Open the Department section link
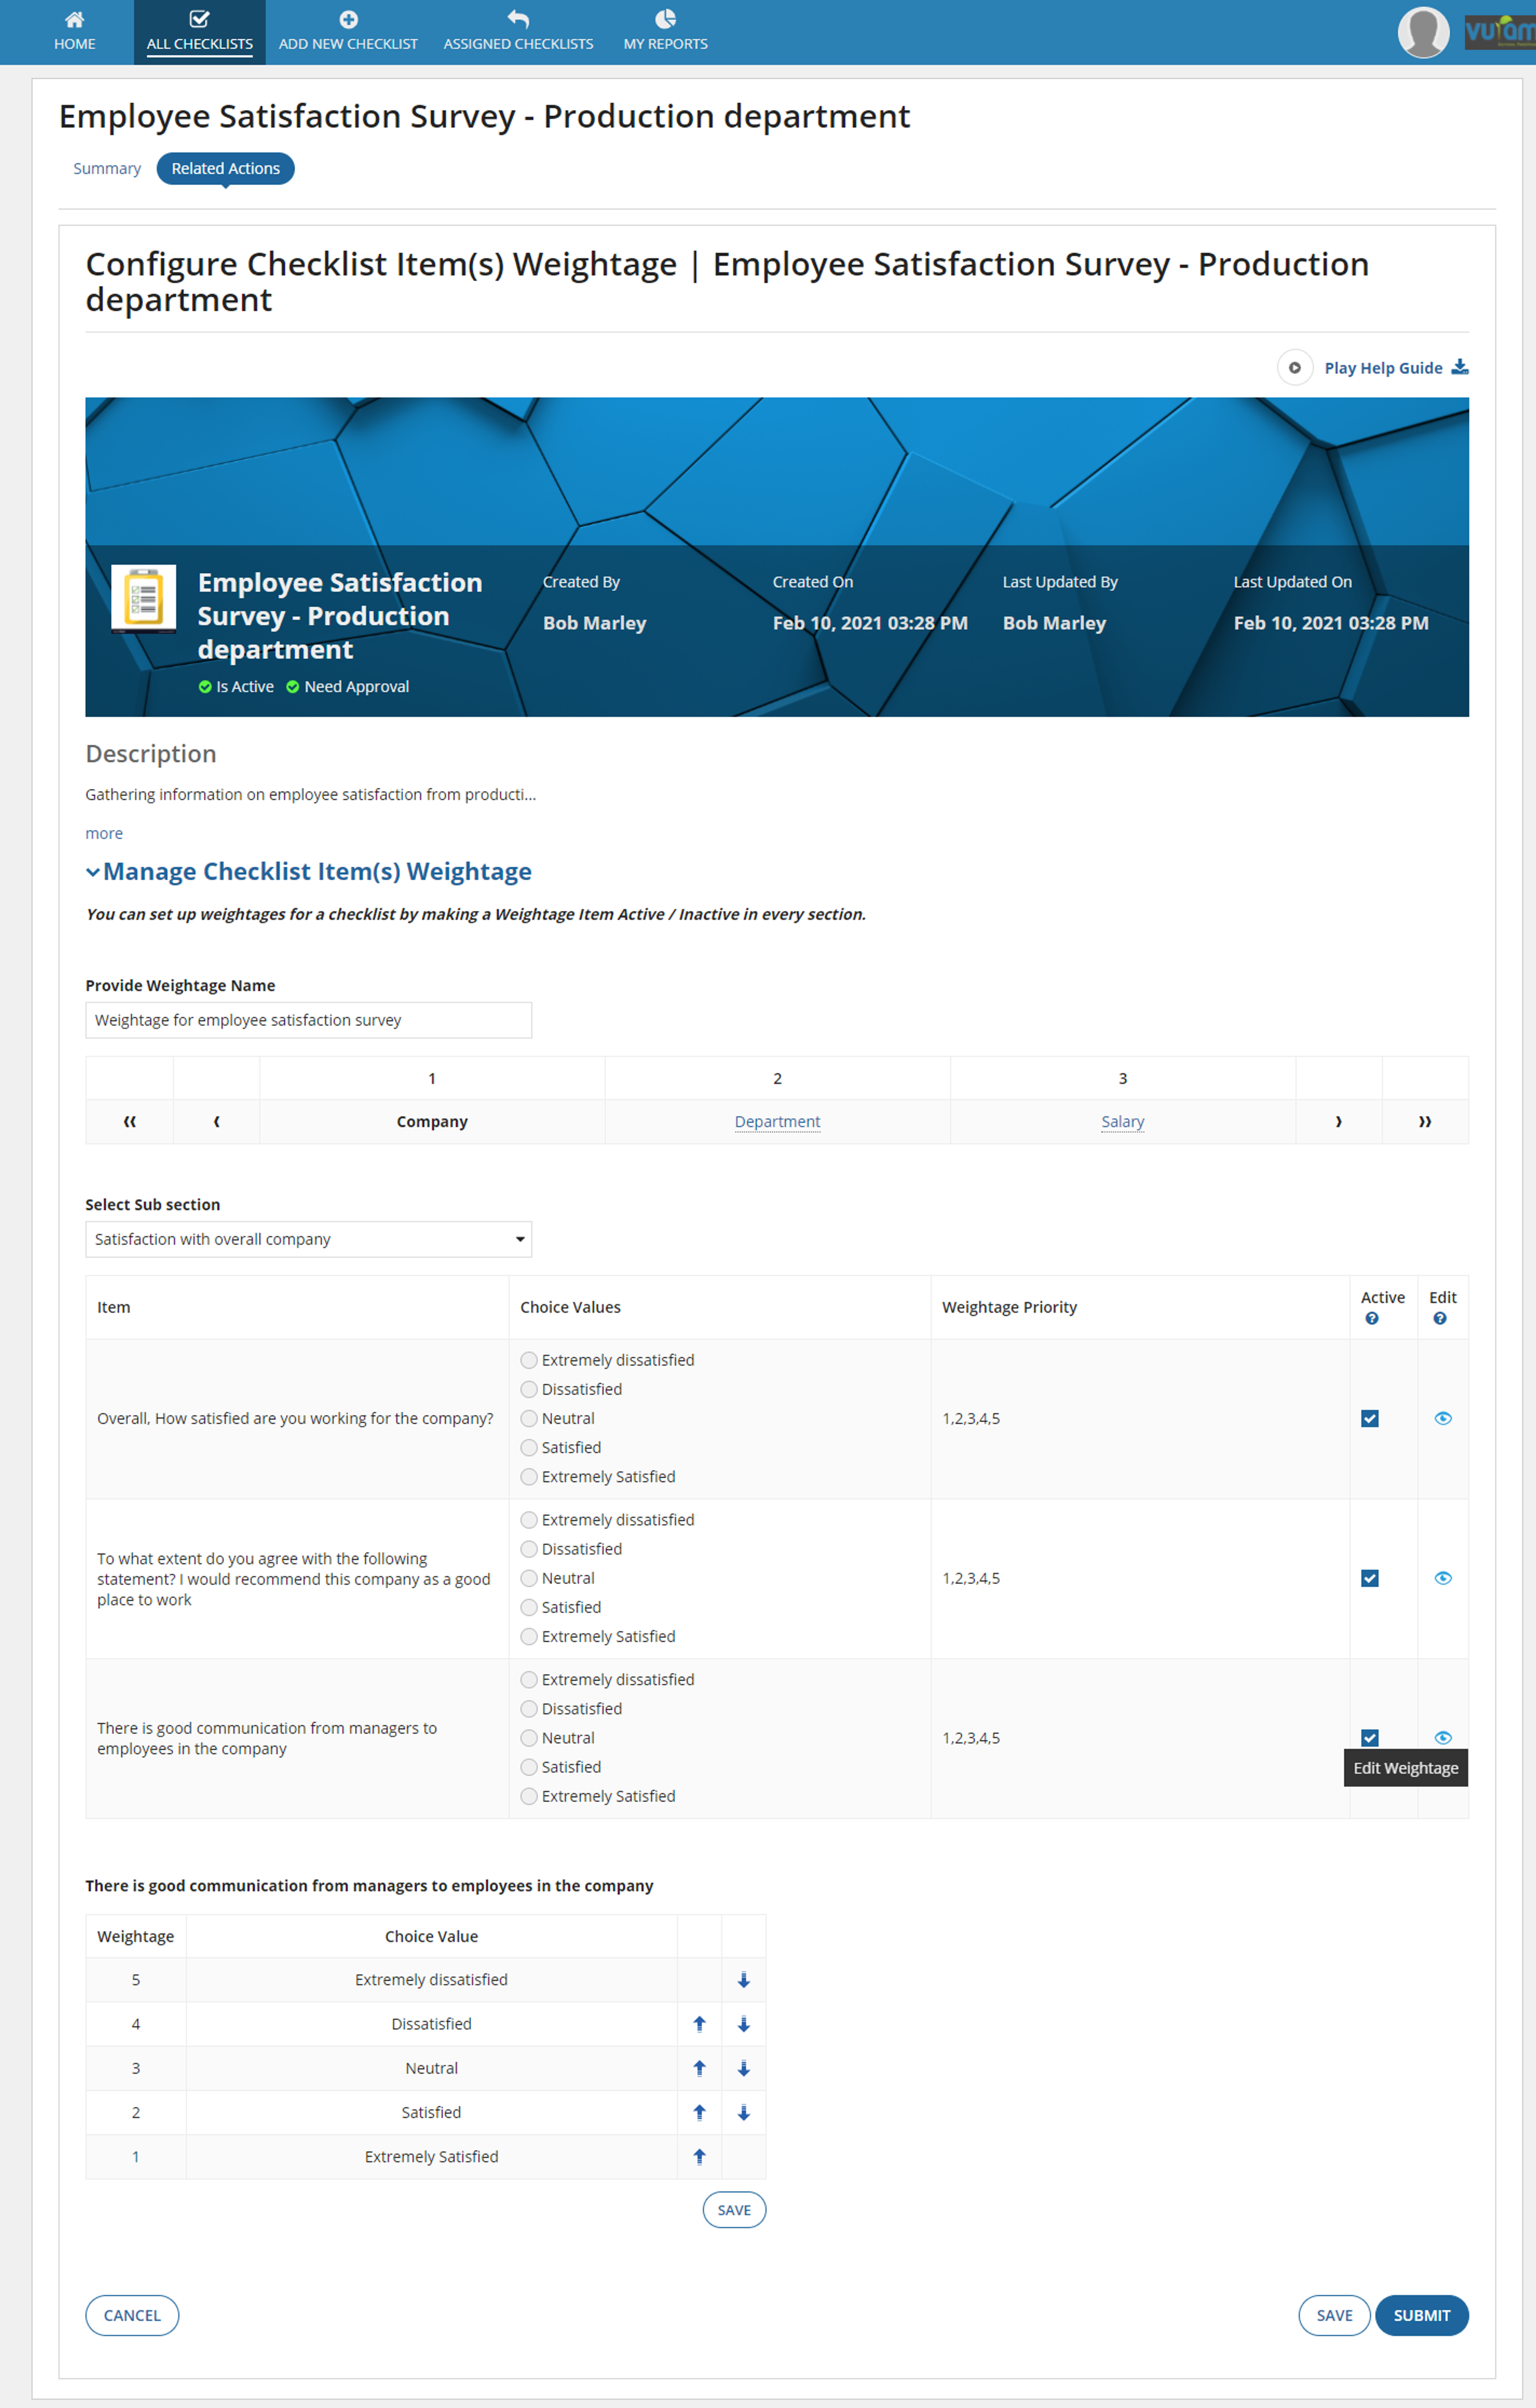This screenshot has height=2408, width=1536. (777, 1122)
